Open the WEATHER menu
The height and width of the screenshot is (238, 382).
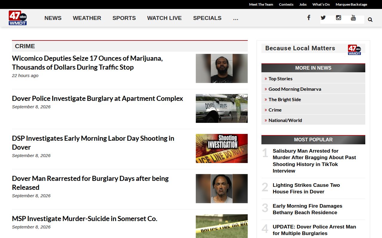87,18
